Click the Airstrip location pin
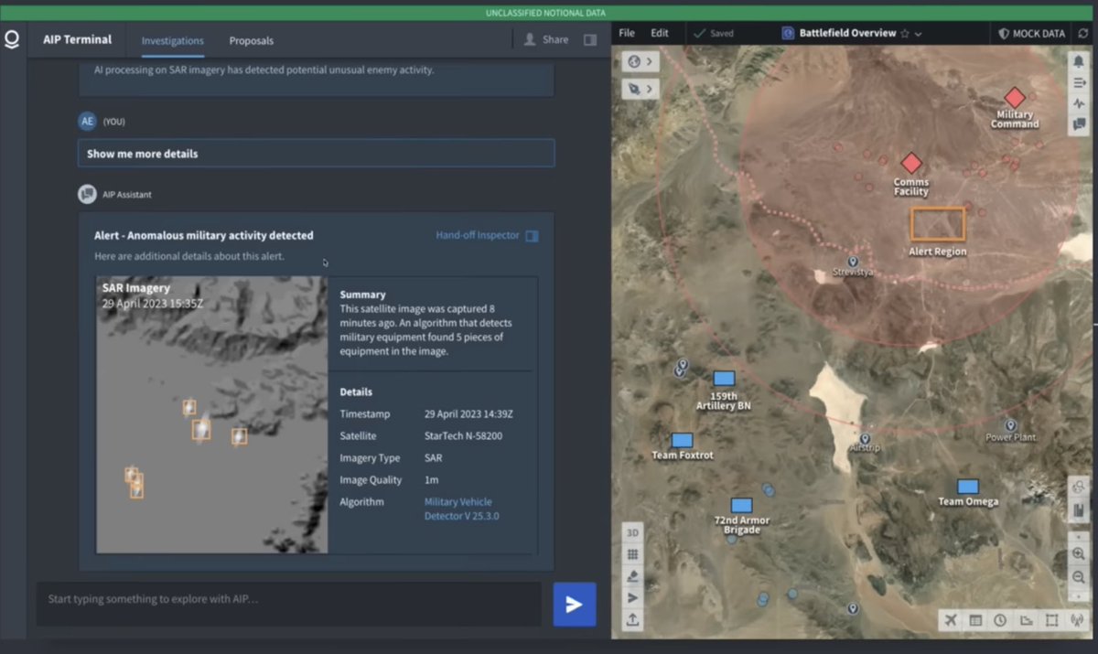The width and height of the screenshot is (1098, 654). click(865, 438)
